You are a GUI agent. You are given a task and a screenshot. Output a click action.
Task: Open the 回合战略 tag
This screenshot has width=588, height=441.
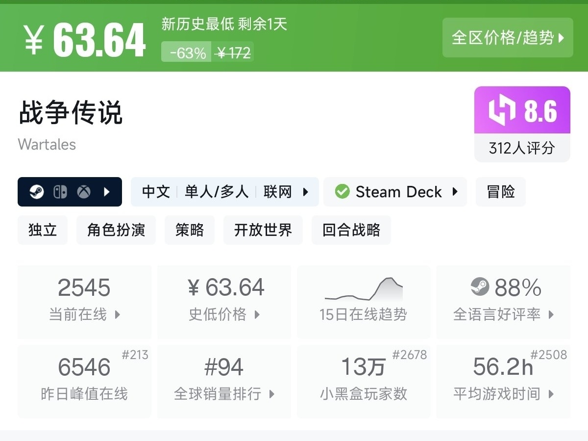351,230
